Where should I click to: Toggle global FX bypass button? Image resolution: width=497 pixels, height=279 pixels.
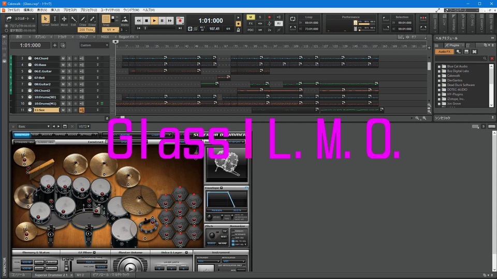[251, 23]
